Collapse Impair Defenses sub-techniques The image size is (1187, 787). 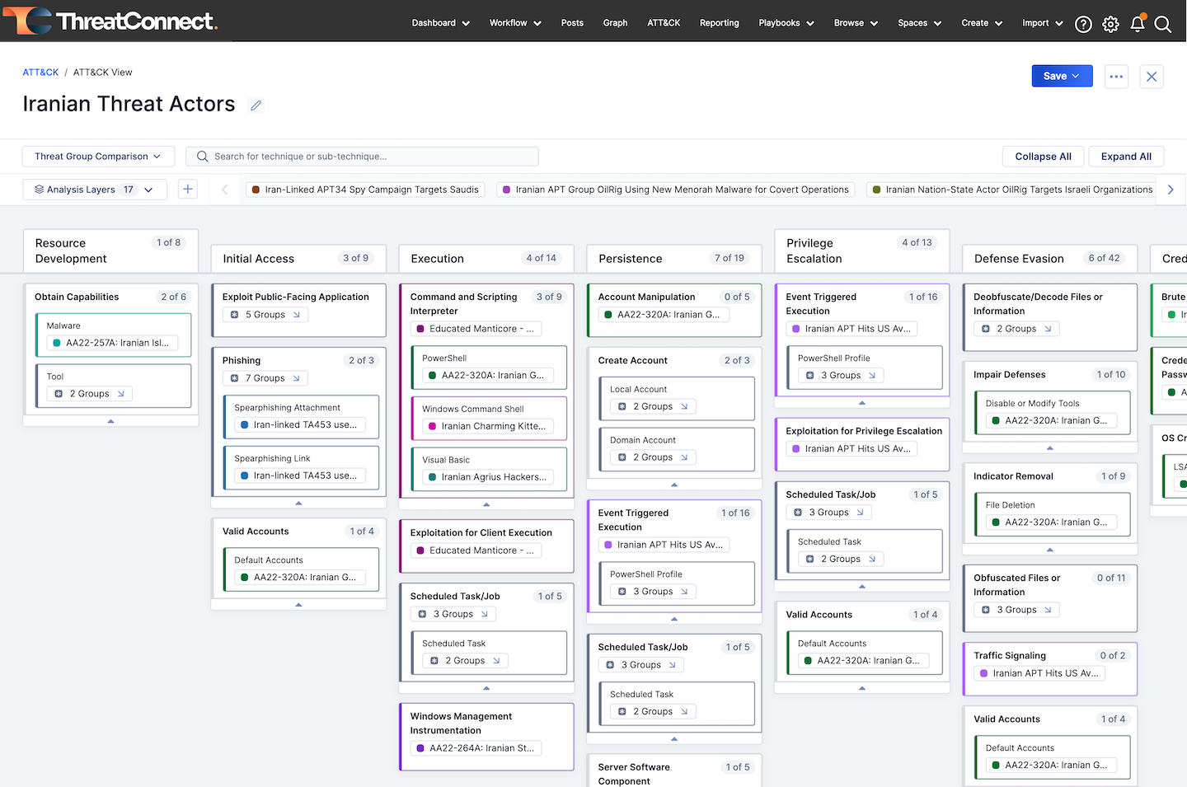1050,448
